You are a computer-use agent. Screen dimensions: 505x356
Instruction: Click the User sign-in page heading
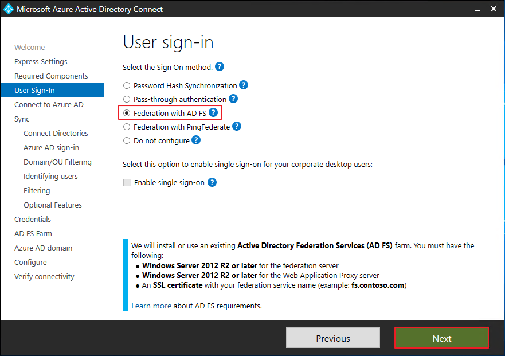168,42
